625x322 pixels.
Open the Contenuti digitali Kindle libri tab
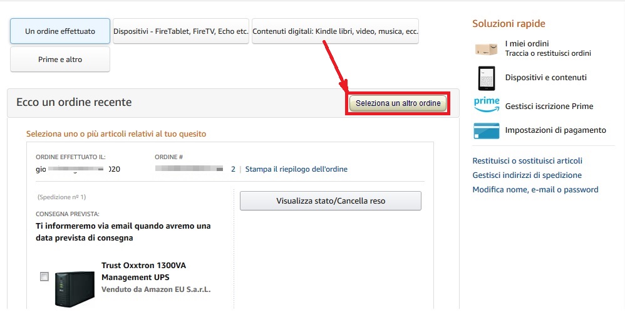(x=335, y=31)
